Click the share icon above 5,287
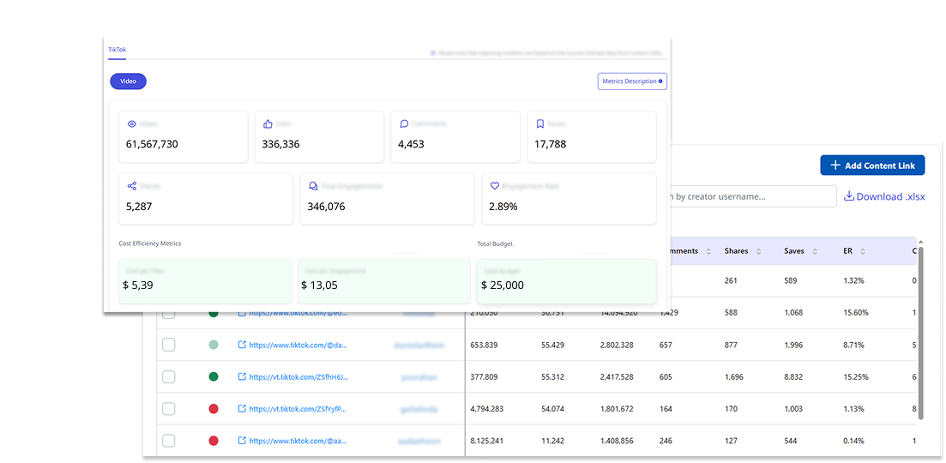 (131, 186)
